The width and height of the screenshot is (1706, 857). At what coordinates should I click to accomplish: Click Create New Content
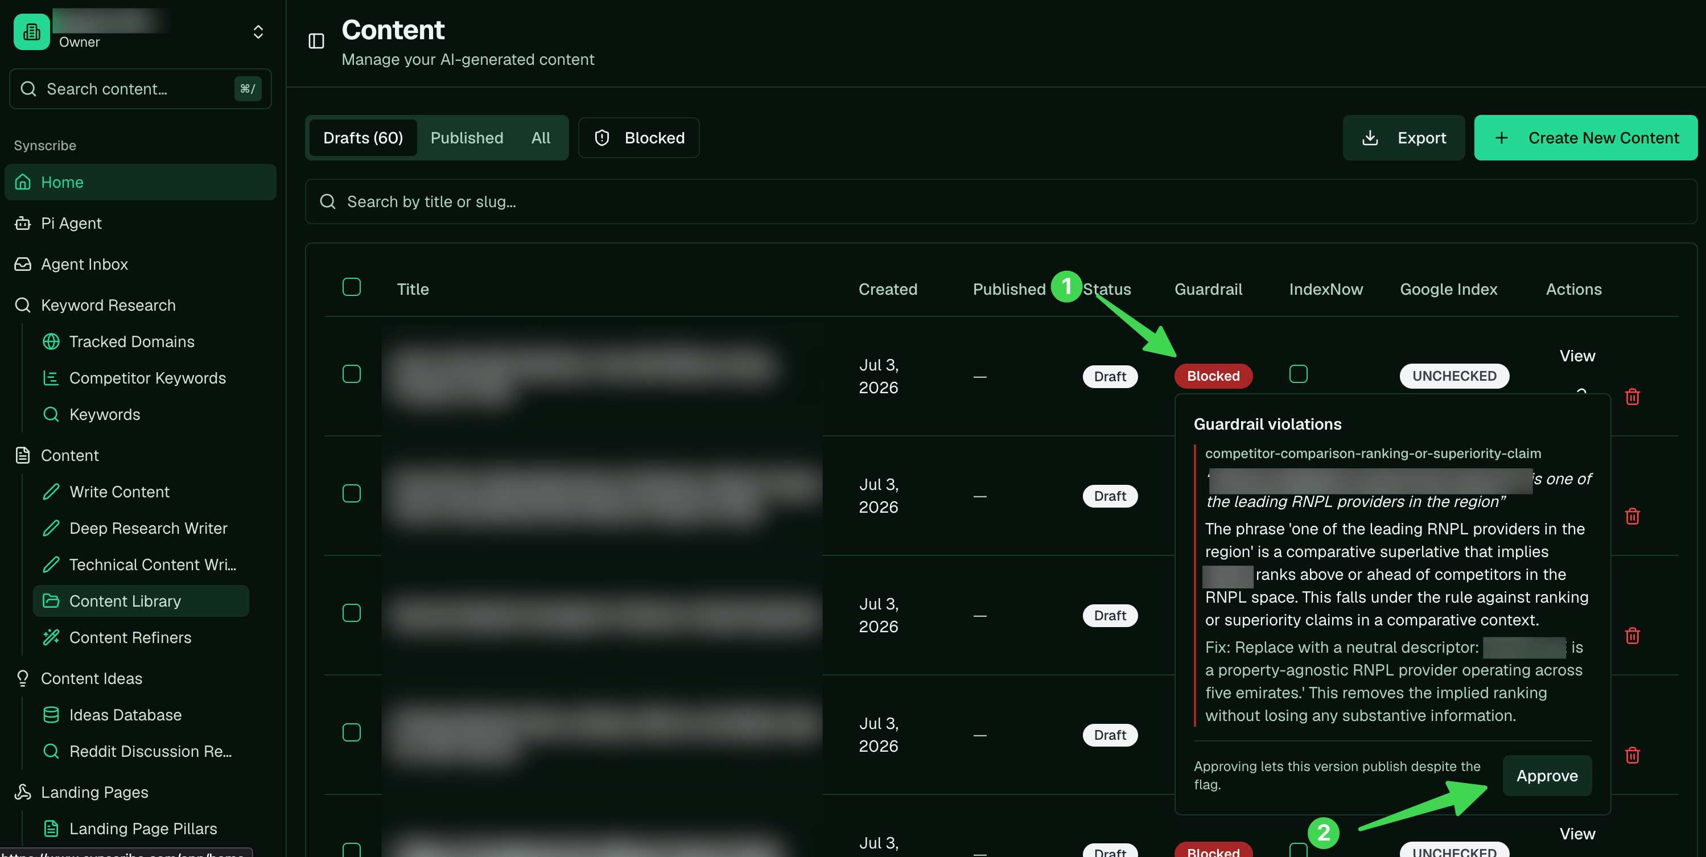tap(1585, 138)
